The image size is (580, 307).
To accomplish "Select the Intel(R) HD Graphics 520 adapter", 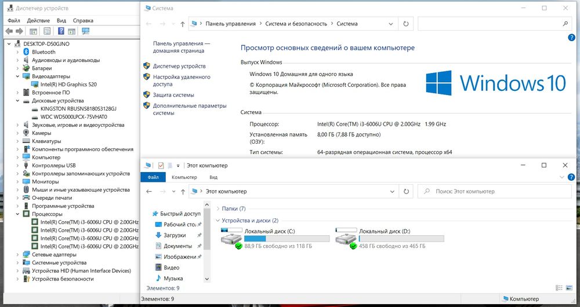I will click(x=68, y=84).
